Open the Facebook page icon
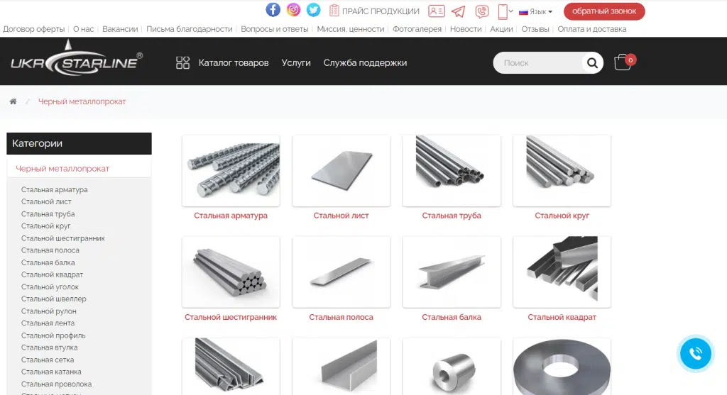The height and width of the screenshot is (395, 727). [x=273, y=10]
